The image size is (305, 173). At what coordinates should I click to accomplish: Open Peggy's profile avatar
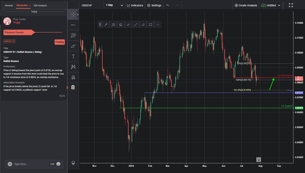coord(7,21)
